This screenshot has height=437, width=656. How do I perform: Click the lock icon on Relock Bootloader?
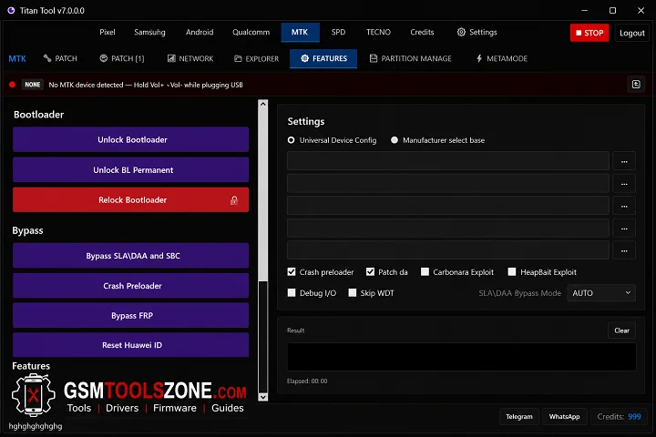234,200
